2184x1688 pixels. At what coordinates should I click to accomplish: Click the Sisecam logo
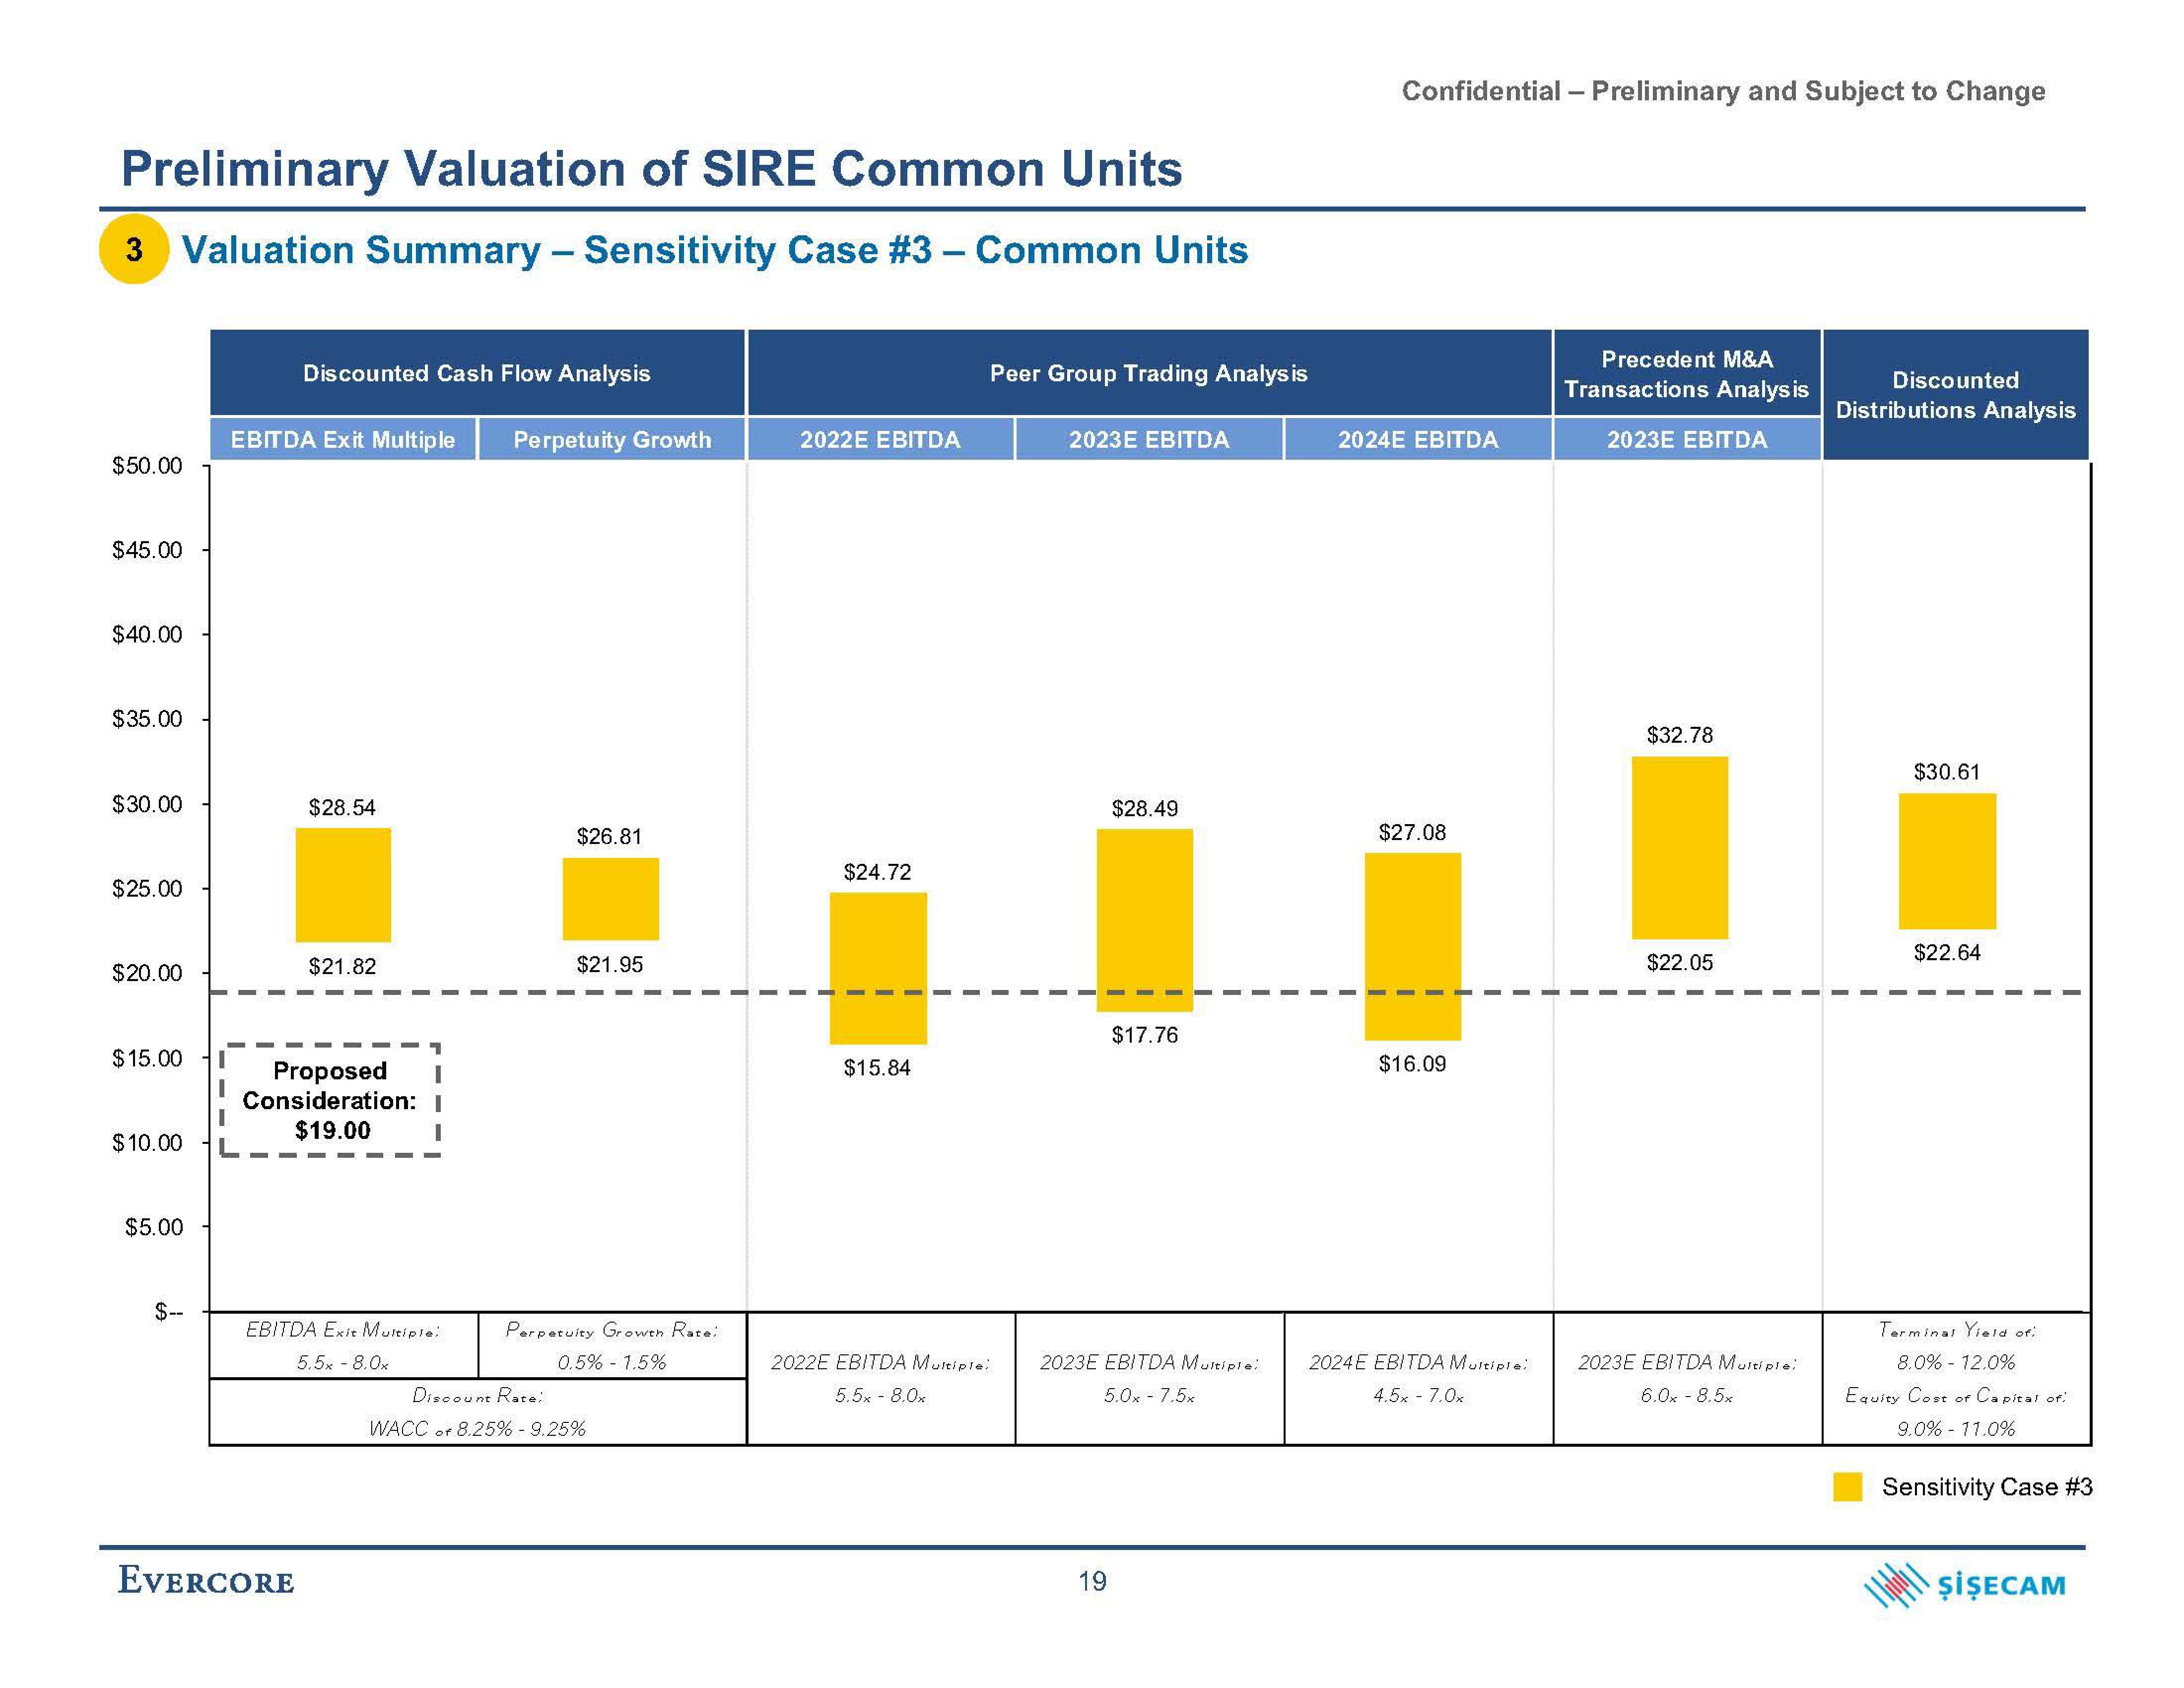pyautogui.click(x=1965, y=1584)
